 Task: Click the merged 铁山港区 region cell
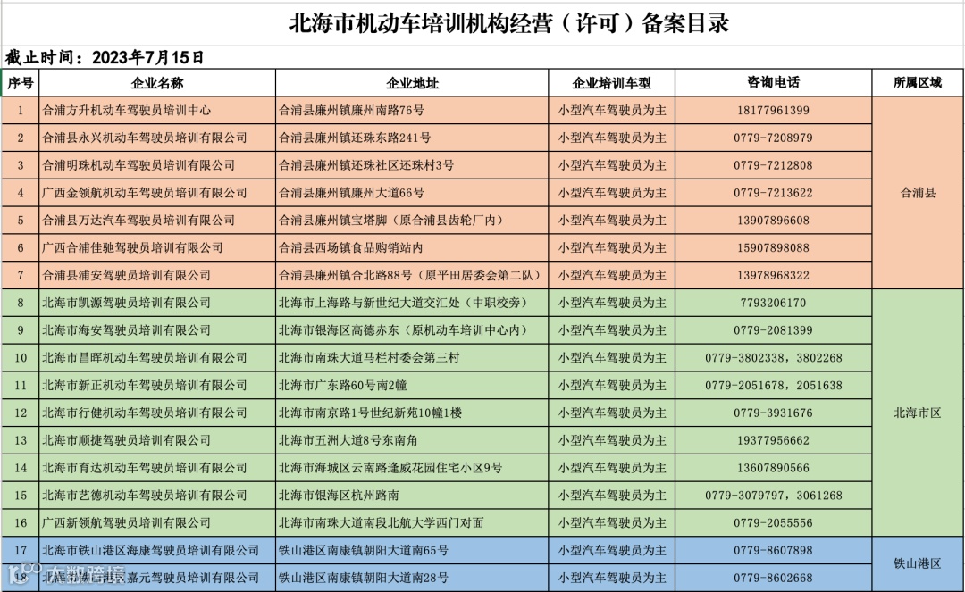pos(918,563)
